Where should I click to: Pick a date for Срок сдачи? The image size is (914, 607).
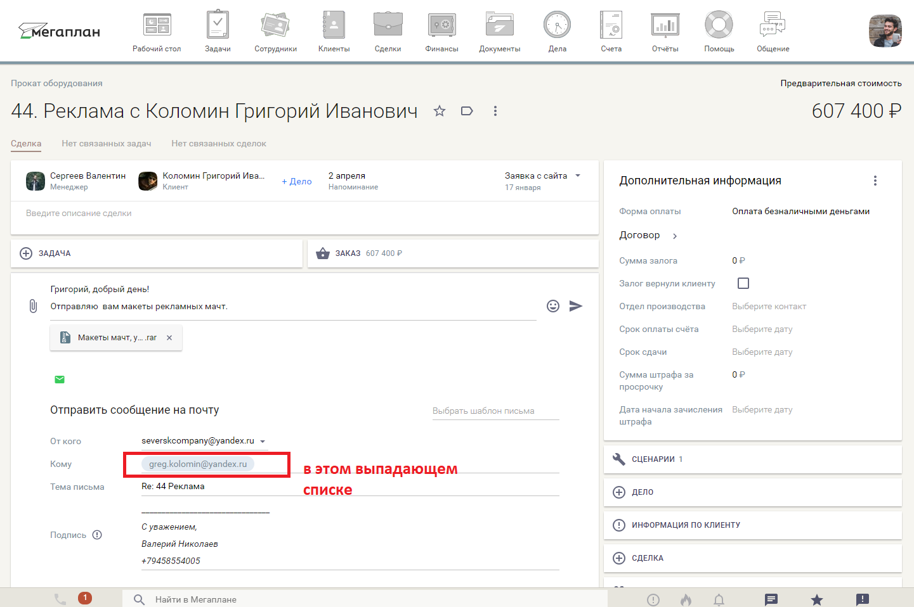(x=762, y=352)
